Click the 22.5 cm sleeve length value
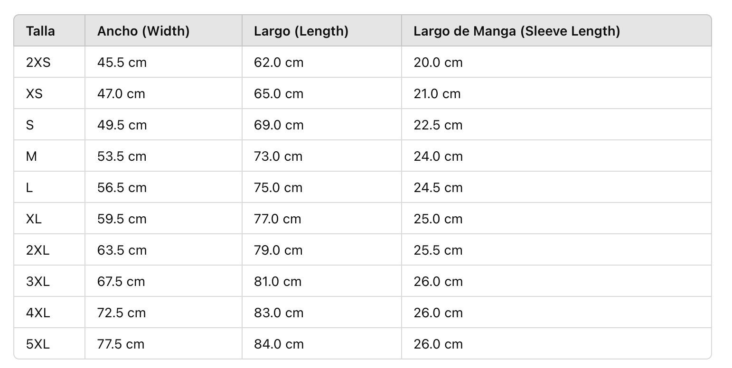 438,125
